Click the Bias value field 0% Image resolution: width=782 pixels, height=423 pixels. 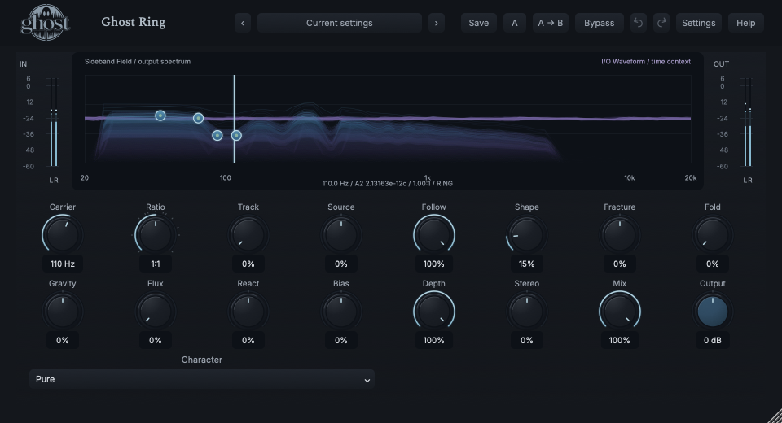[341, 340]
